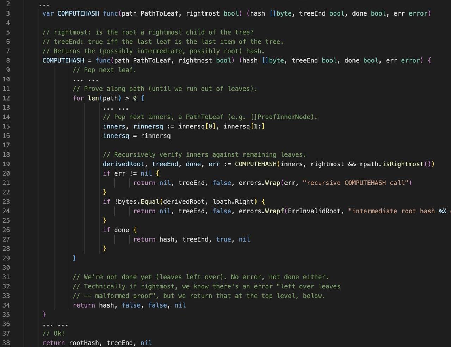Click 'rootHash' in the final return statement
This screenshot has width=451, height=347.
(84, 343)
